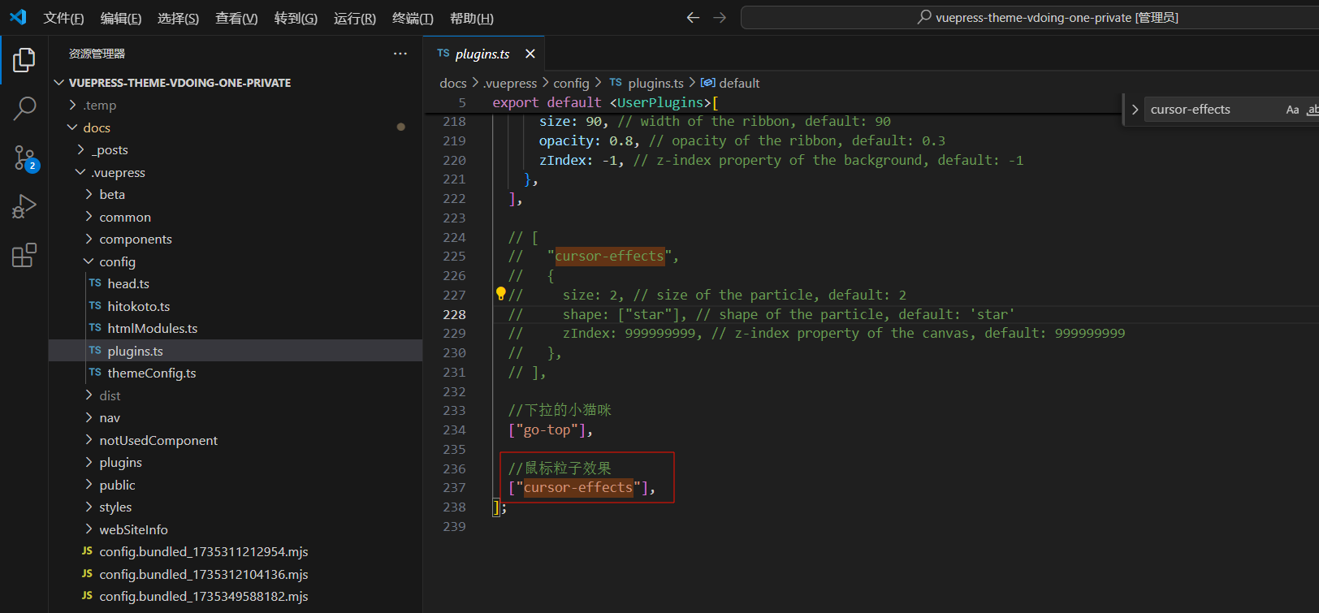The height and width of the screenshot is (613, 1319).
Task: Click the 资源管理器 panel title
Action: 97,54
